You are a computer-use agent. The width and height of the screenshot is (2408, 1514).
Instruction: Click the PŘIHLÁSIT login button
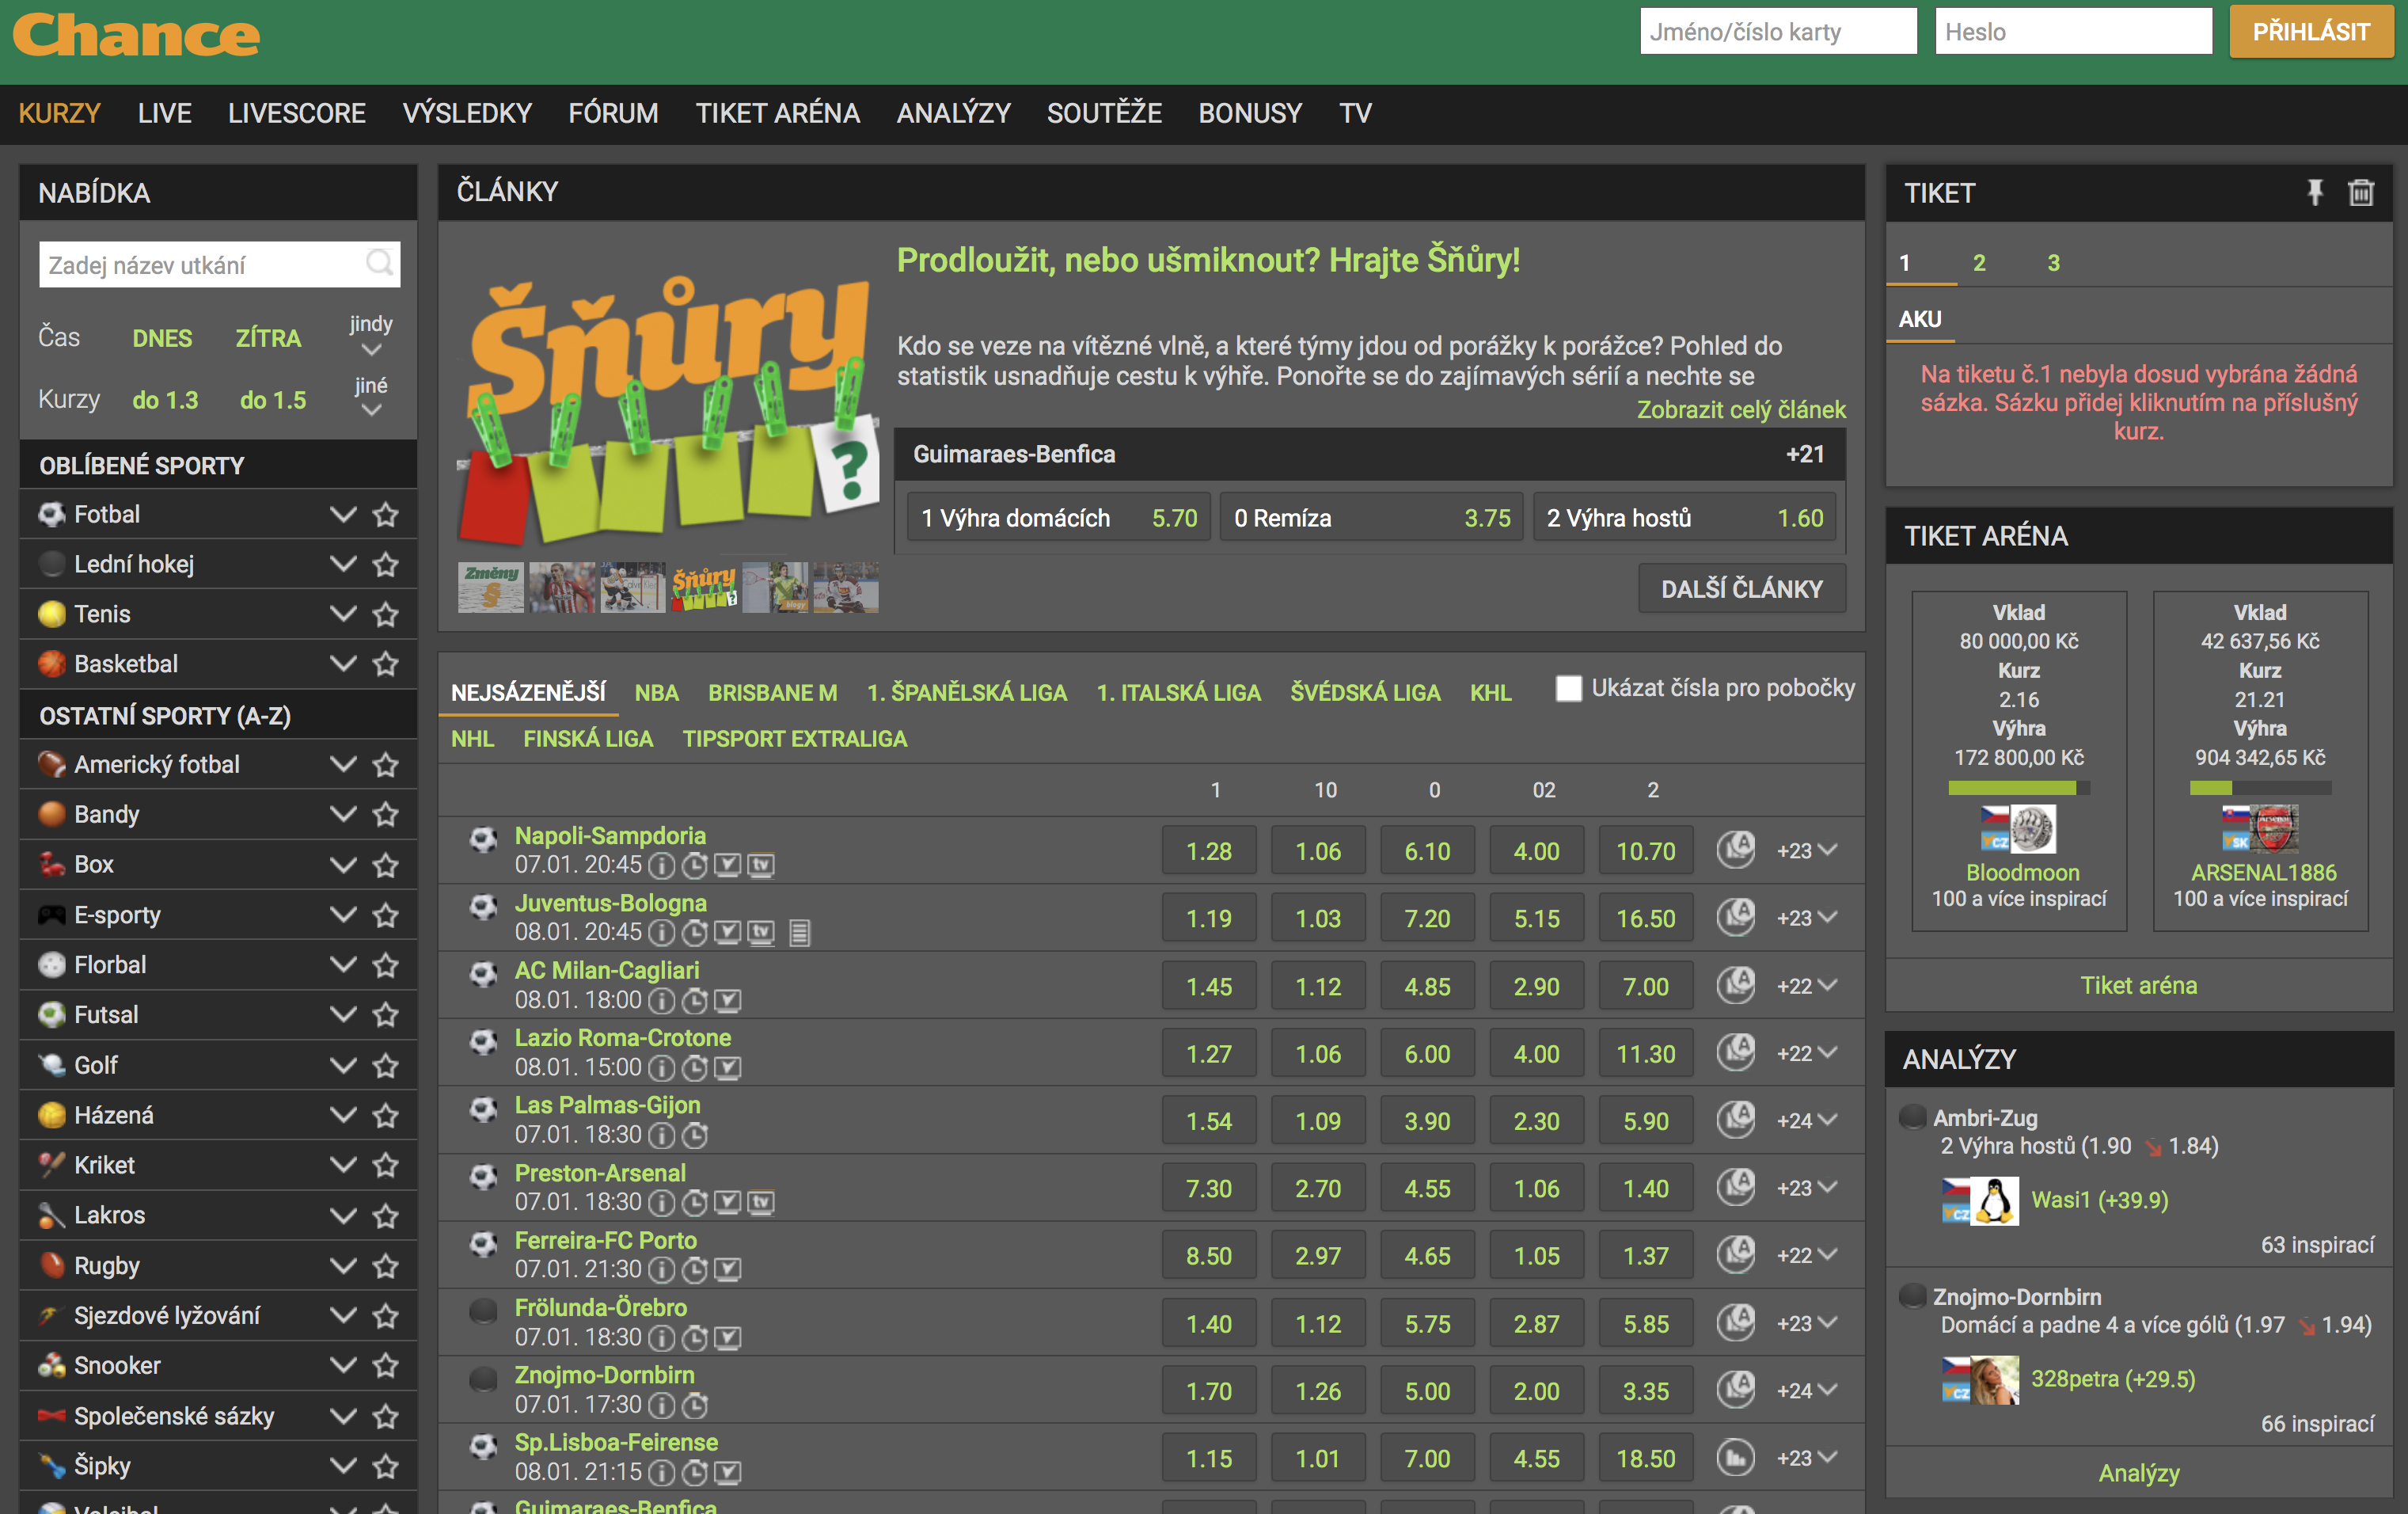[x=2311, y=32]
